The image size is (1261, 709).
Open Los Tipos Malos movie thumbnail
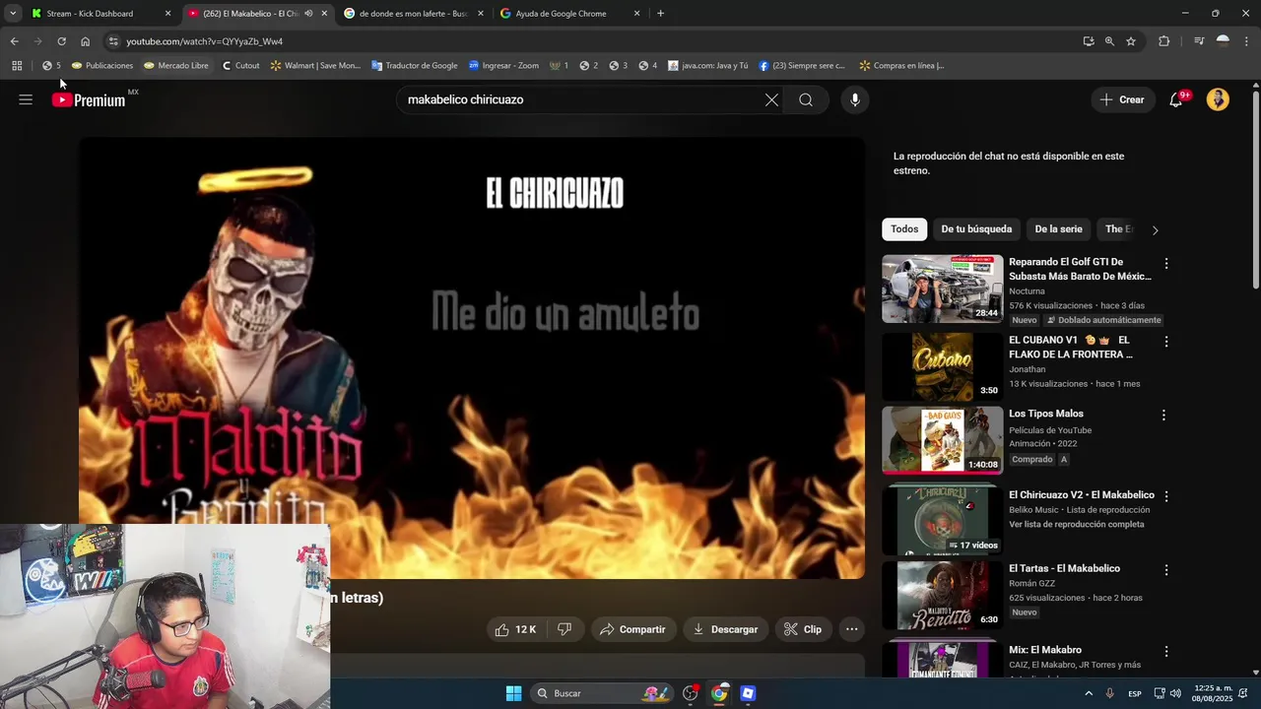(x=942, y=440)
